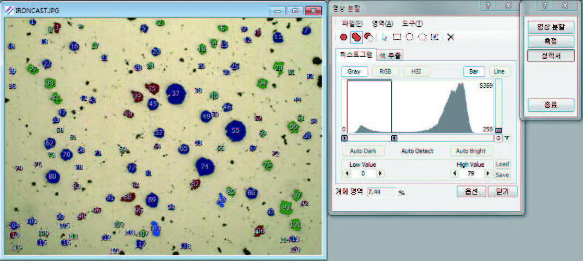Click the double red circles tool
Viewport: 583px width, 261px height.
(356, 37)
